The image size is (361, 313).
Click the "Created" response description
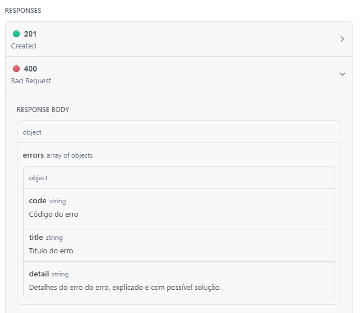tap(24, 46)
